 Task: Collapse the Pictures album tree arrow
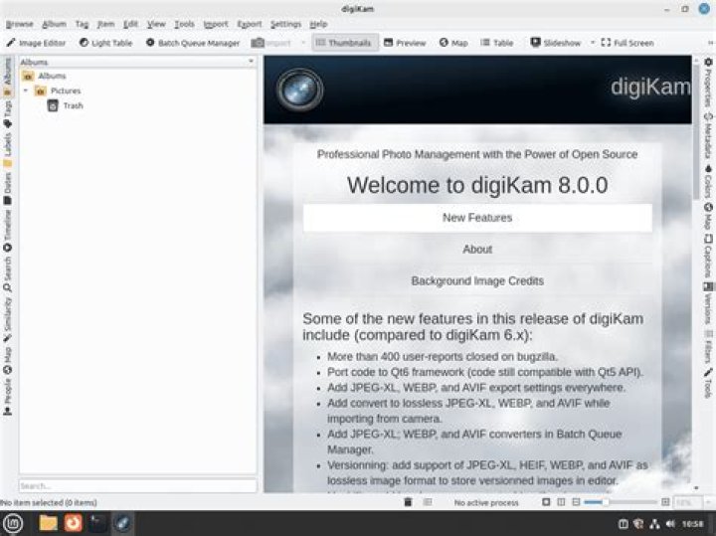26,90
